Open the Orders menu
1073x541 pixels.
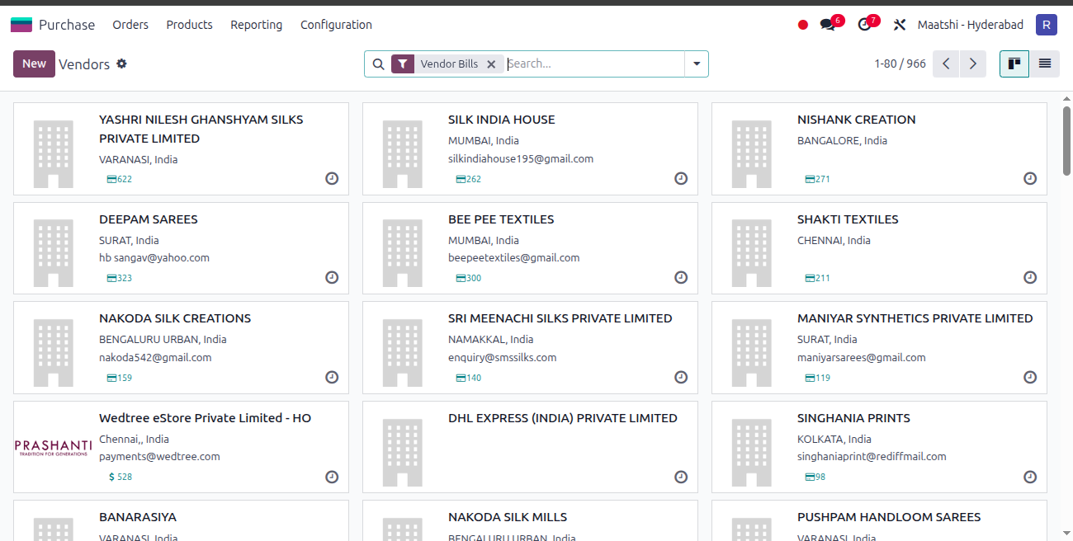pyautogui.click(x=130, y=25)
